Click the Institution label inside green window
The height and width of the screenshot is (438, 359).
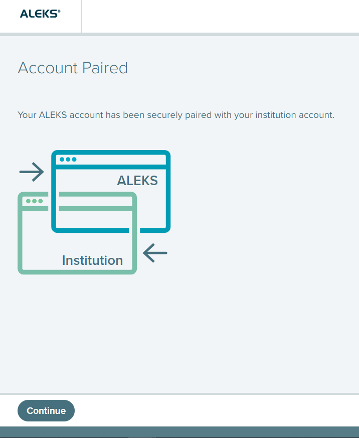point(92,260)
